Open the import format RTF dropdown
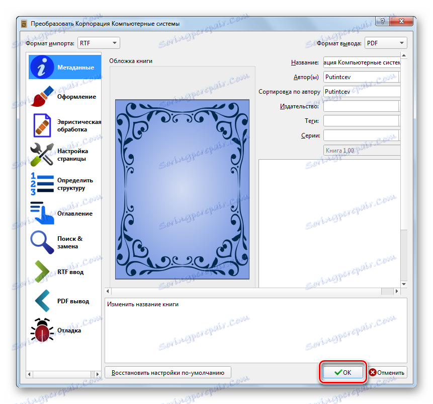The height and width of the screenshot is (404, 433). tap(99, 43)
